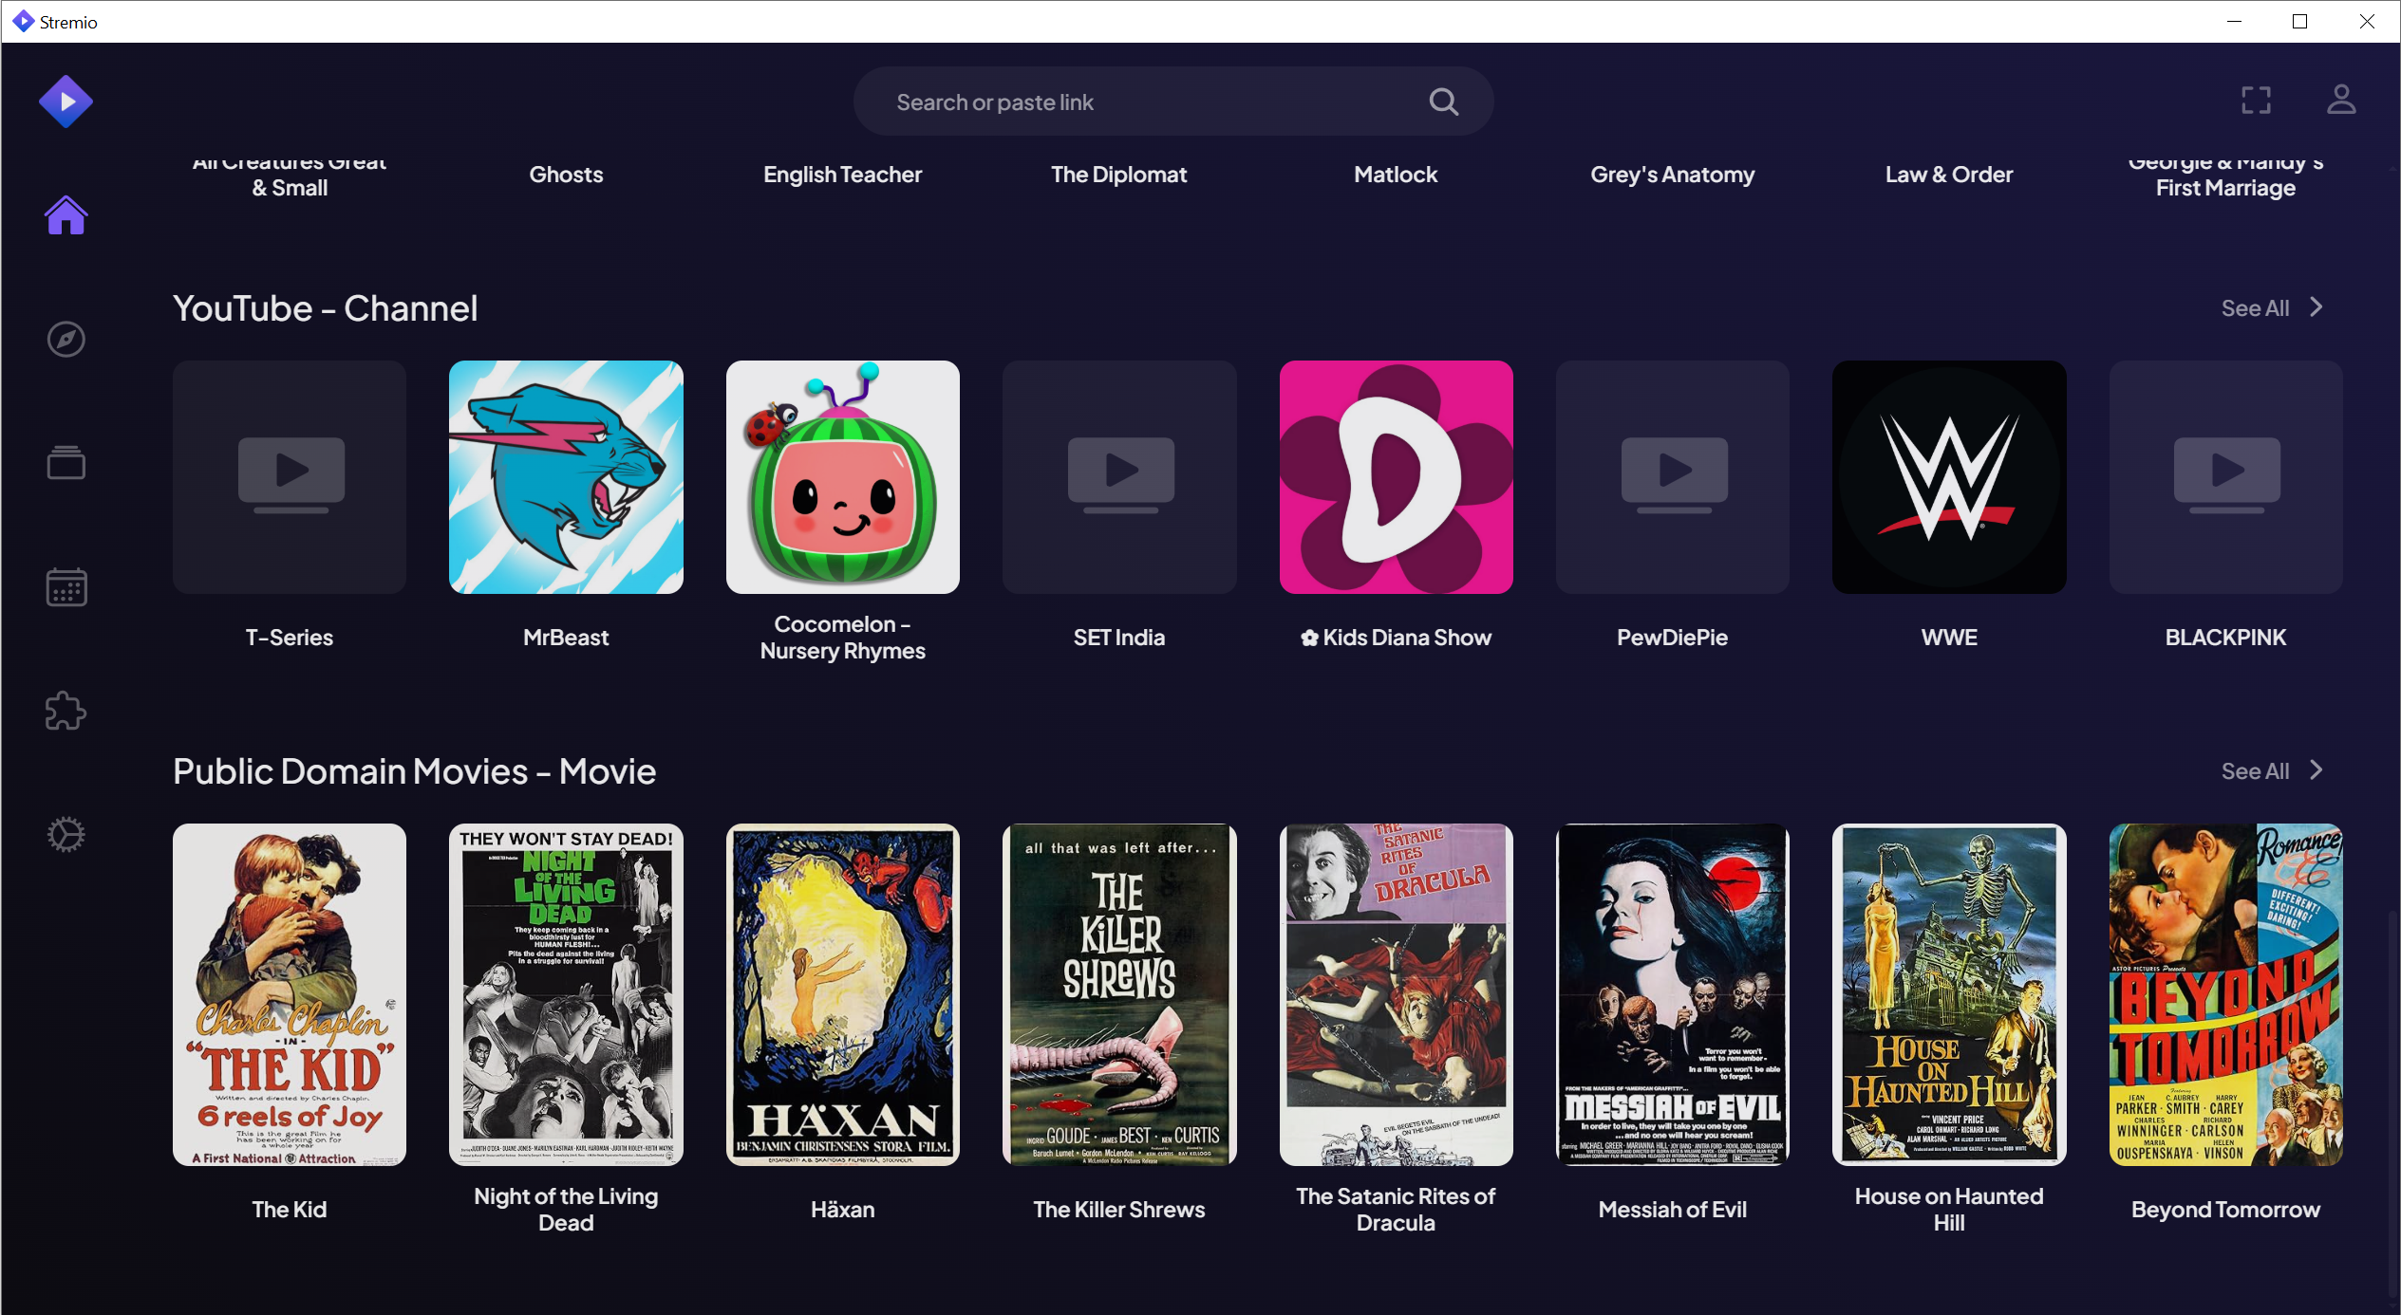Go to the Home board icon

coord(66,216)
